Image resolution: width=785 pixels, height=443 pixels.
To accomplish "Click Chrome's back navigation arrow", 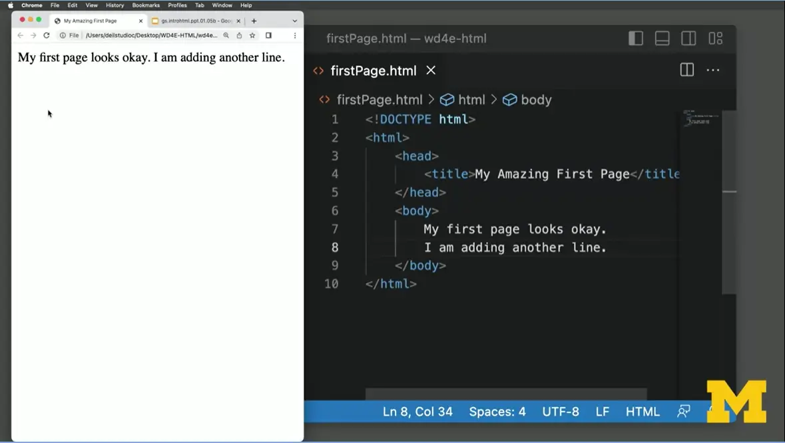I will pyautogui.click(x=21, y=35).
